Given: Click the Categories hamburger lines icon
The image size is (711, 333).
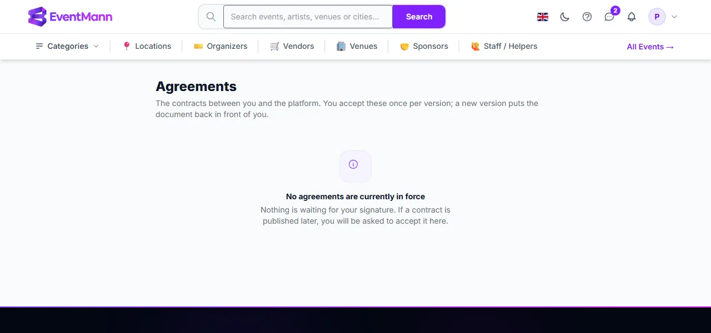Looking at the screenshot, I should [x=39, y=46].
